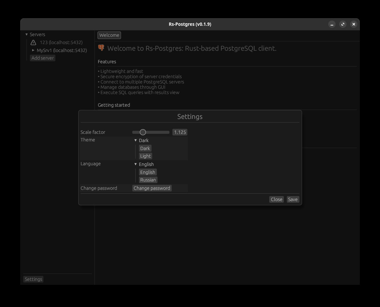Click the PostgreSQL elephant logo
The width and height of the screenshot is (380, 307).
101,48
